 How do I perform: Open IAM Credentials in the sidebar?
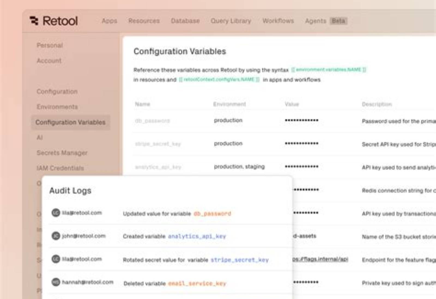(60, 168)
